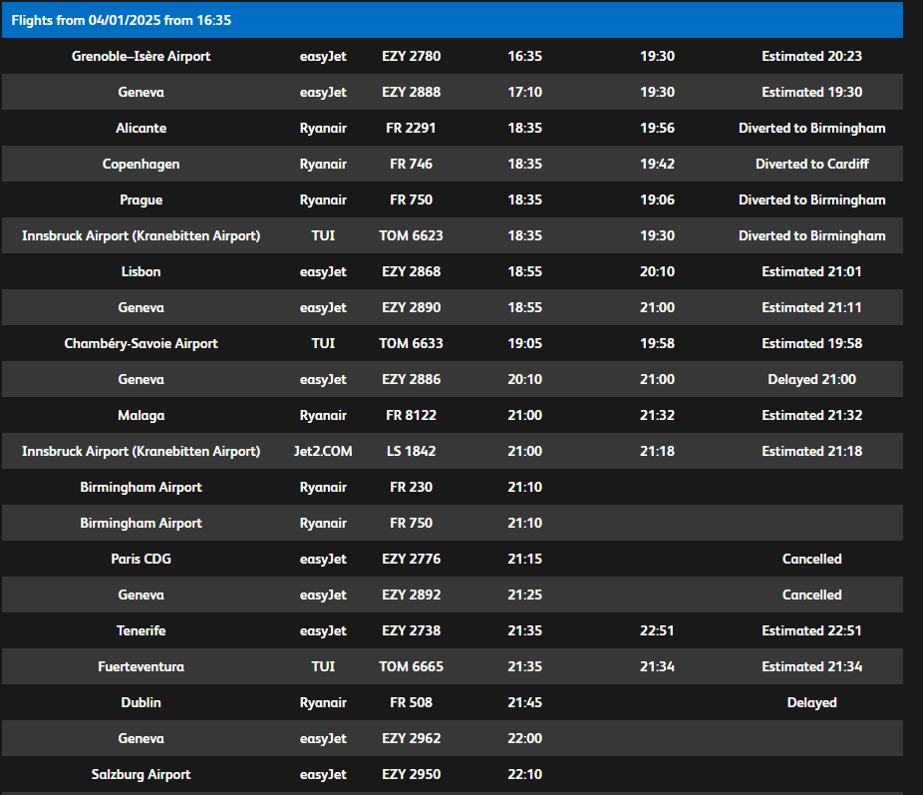Click status 'Estimated 19:30'

click(x=811, y=92)
